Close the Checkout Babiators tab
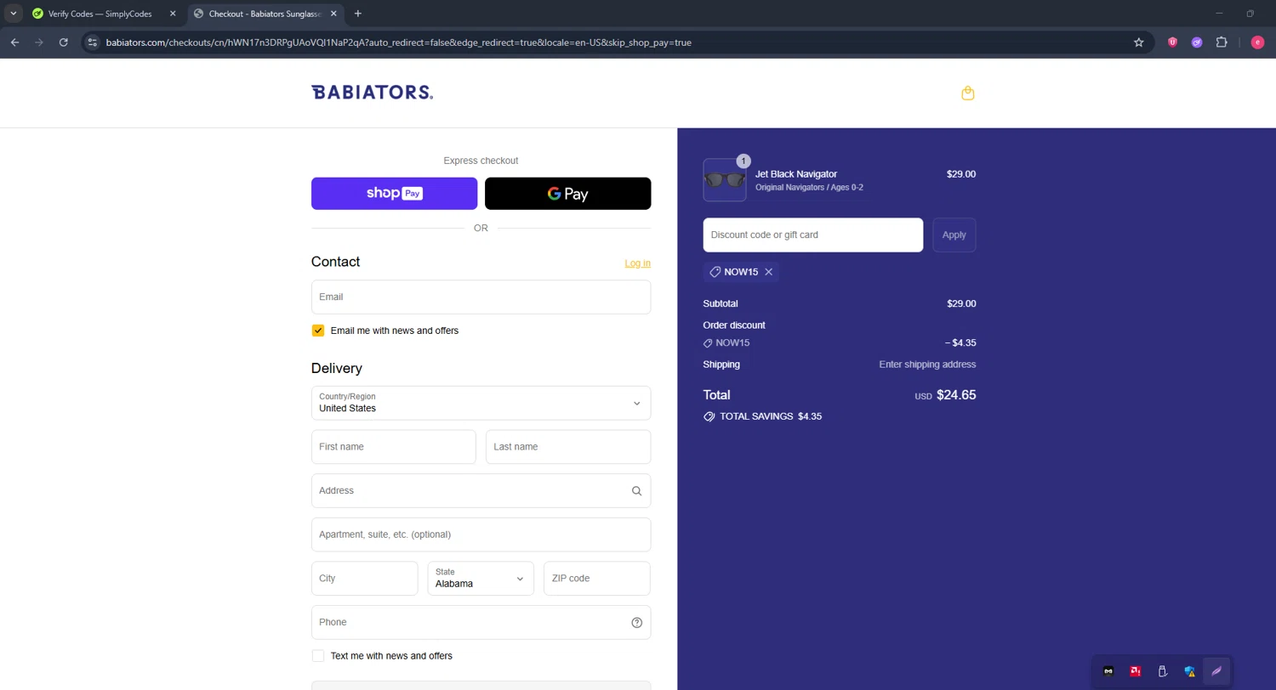Viewport: 1276px width, 690px height. click(x=334, y=14)
